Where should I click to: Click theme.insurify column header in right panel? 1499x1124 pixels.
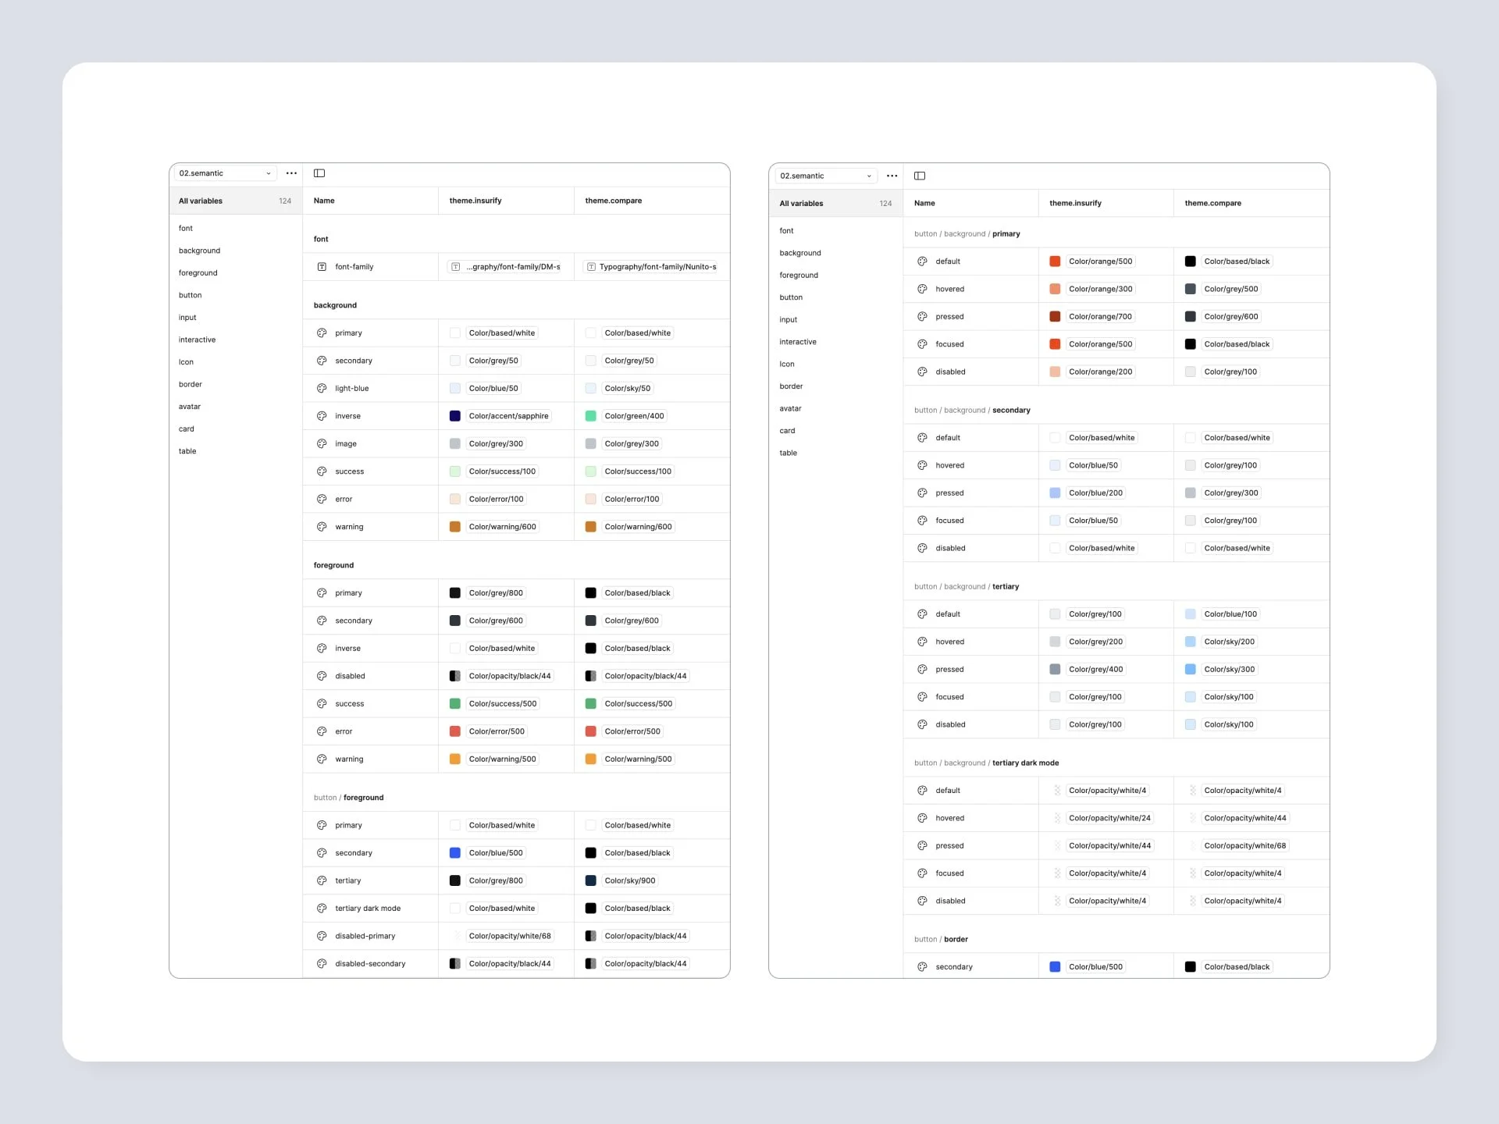[x=1076, y=203]
